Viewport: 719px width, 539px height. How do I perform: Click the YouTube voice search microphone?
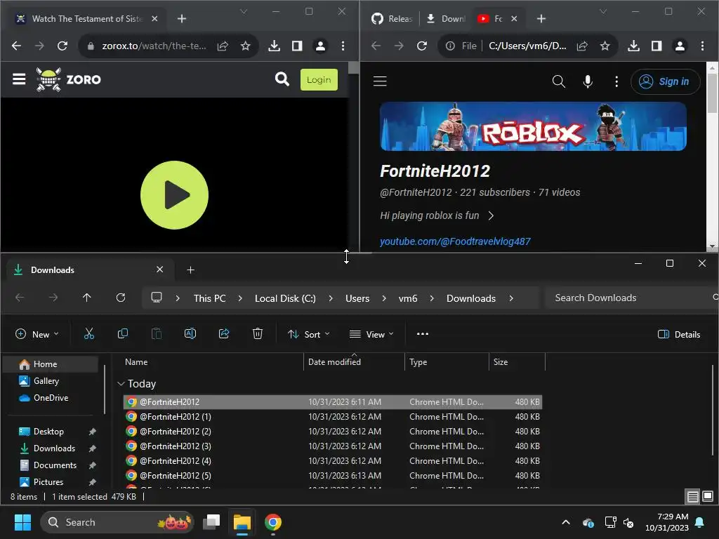click(x=588, y=81)
